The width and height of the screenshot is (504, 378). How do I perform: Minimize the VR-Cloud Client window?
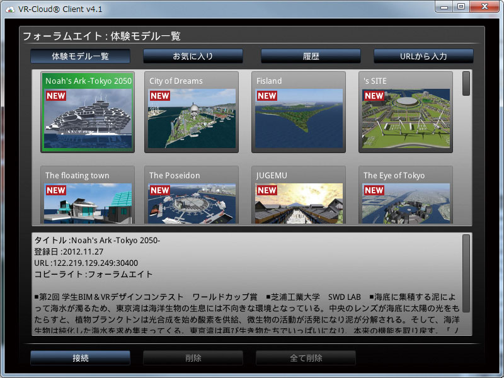[x=444, y=7]
